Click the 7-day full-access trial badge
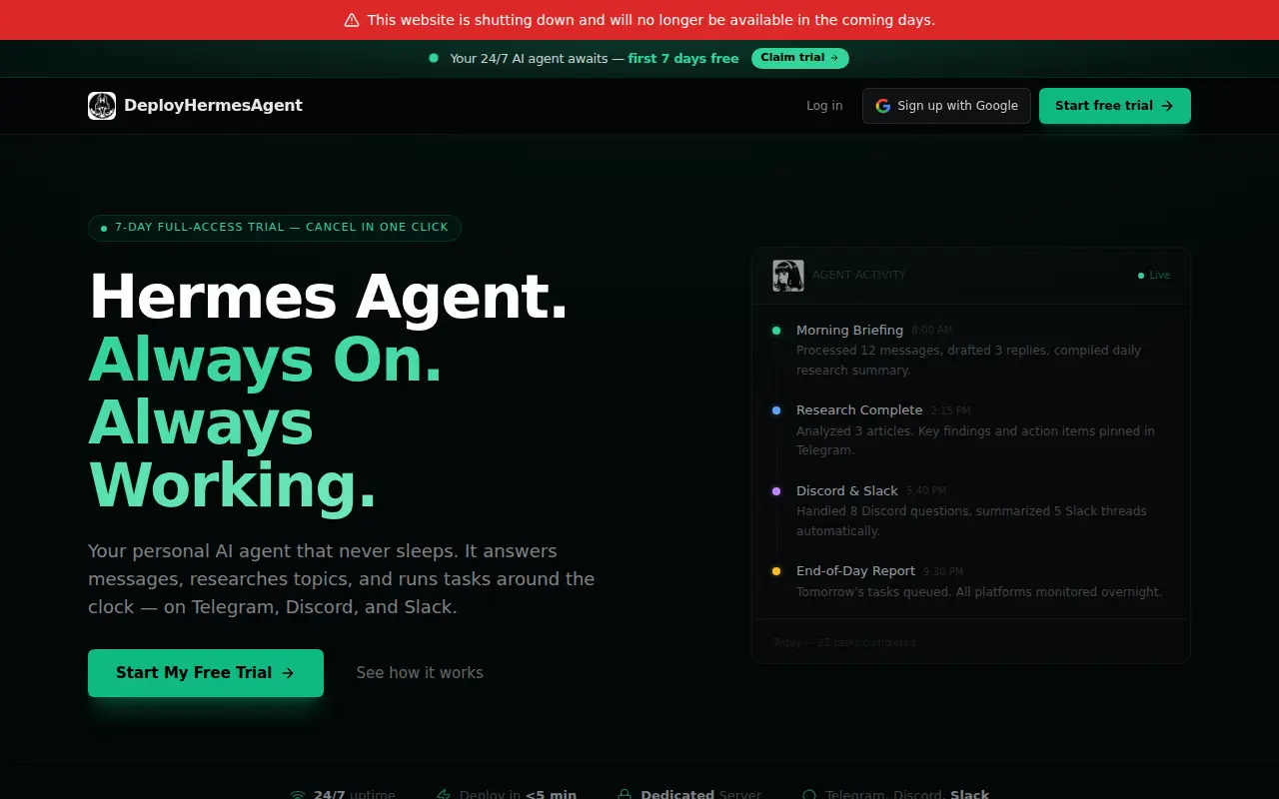1279x799 pixels. [275, 228]
